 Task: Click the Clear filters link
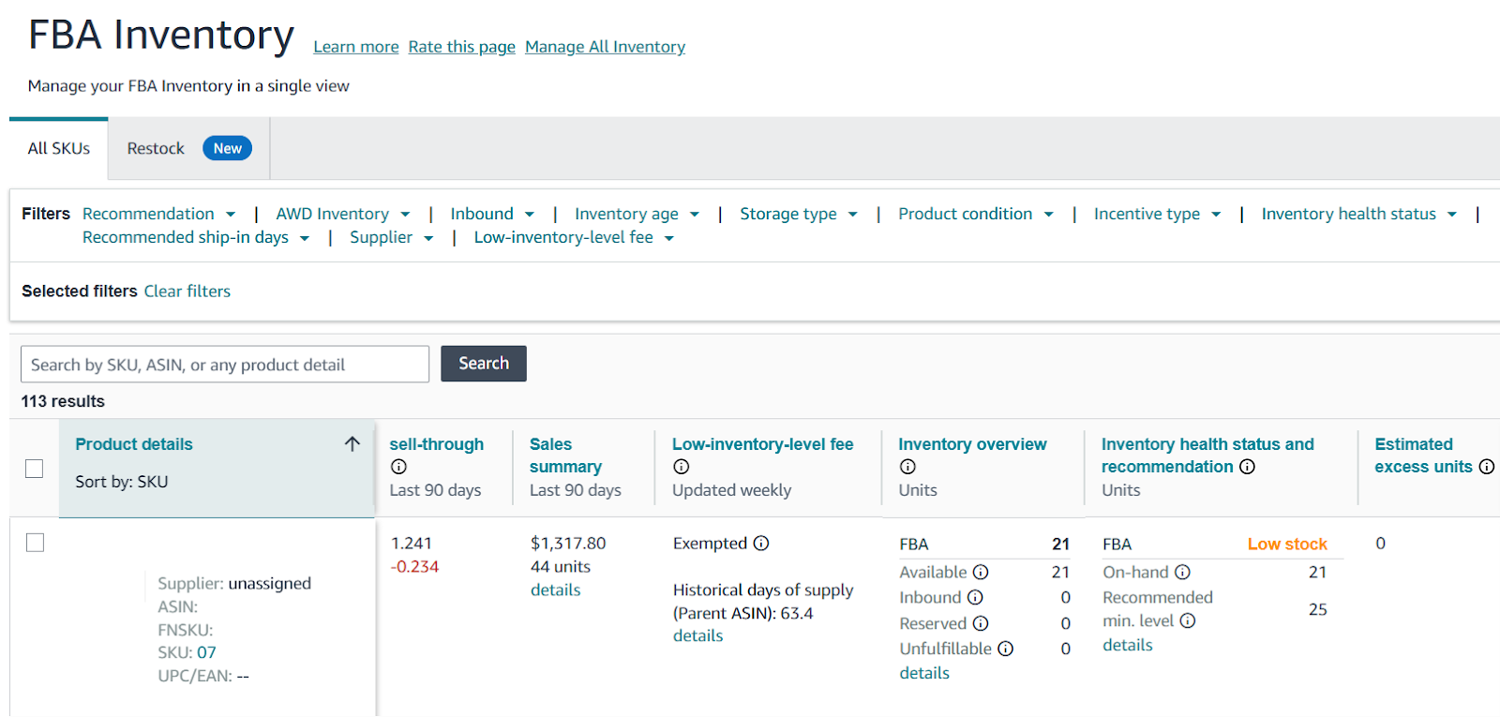click(x=187, y=291)
